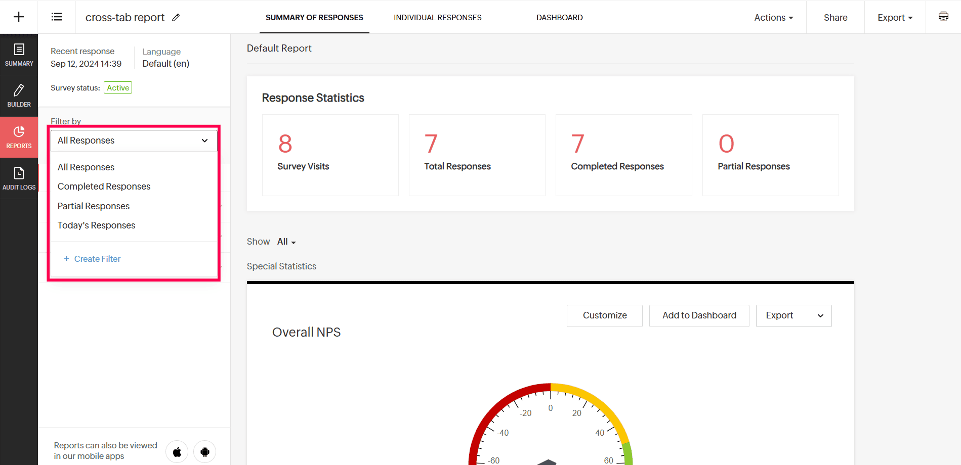Open the Apple app store icon
The image size is (961, 465).
click(x=177, y=451)
